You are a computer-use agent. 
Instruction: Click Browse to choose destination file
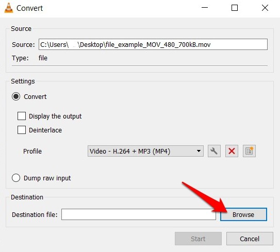[243, 214]
